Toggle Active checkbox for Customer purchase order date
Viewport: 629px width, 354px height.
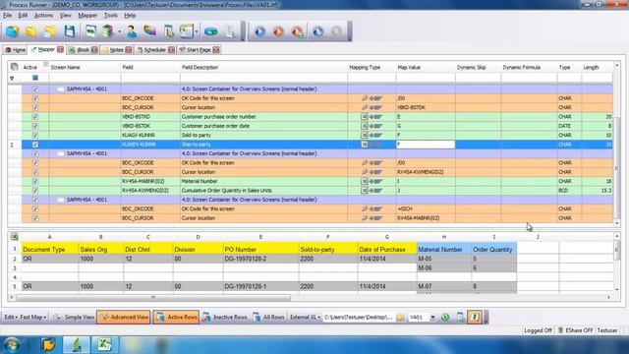point(35,126)
